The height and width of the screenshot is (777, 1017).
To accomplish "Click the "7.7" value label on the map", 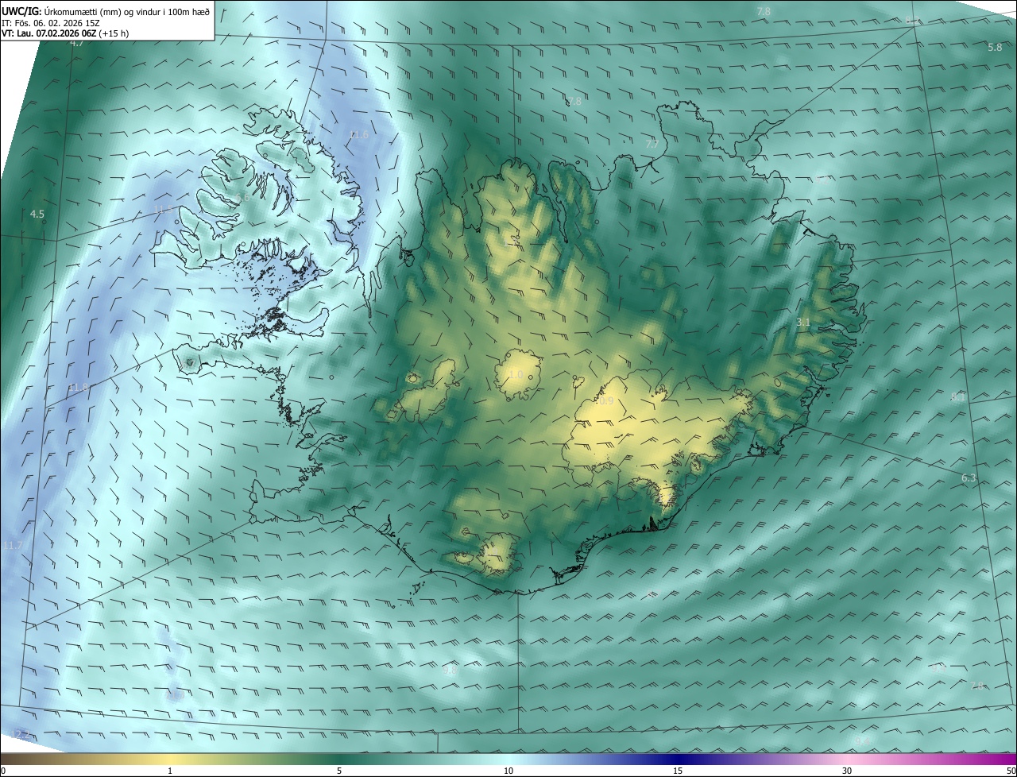I will point(652,144).
